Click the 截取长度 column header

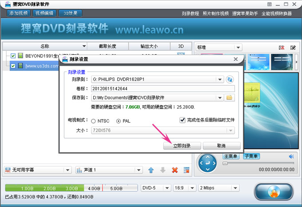107,46
